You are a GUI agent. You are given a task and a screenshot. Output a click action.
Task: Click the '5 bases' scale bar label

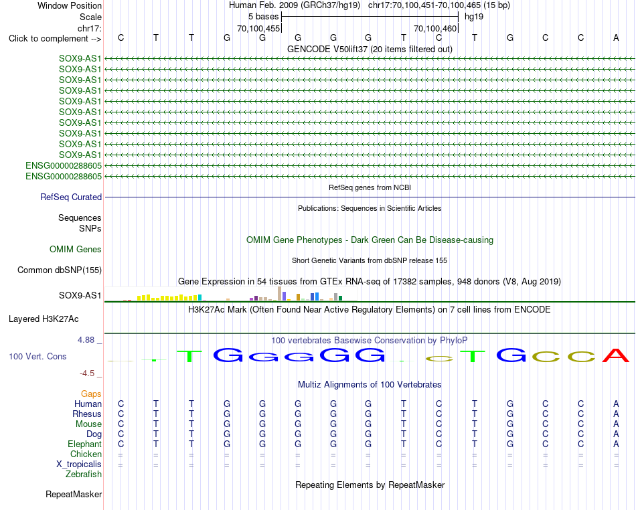[263, 17]
